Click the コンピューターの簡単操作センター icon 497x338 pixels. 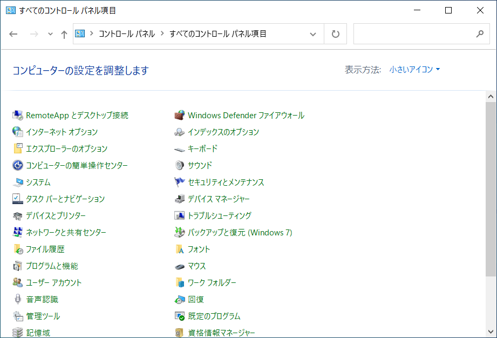[18, 165]
